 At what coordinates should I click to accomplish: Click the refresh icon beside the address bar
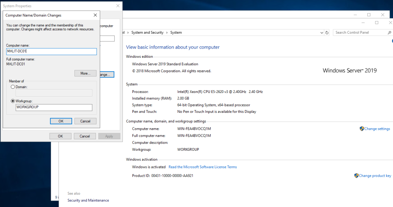tap(327, 33)
